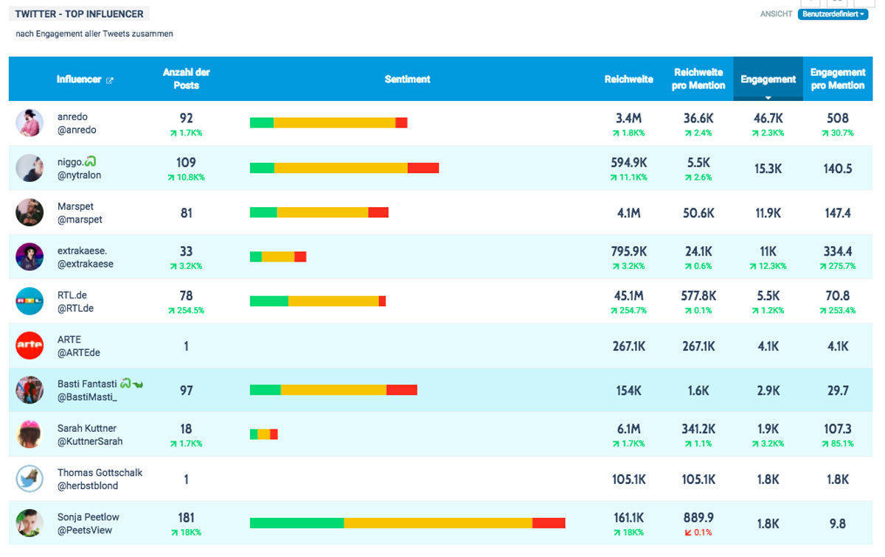
Task: Click the 10.8K% post growth for niggo.
Action: [x=187, y=178]
